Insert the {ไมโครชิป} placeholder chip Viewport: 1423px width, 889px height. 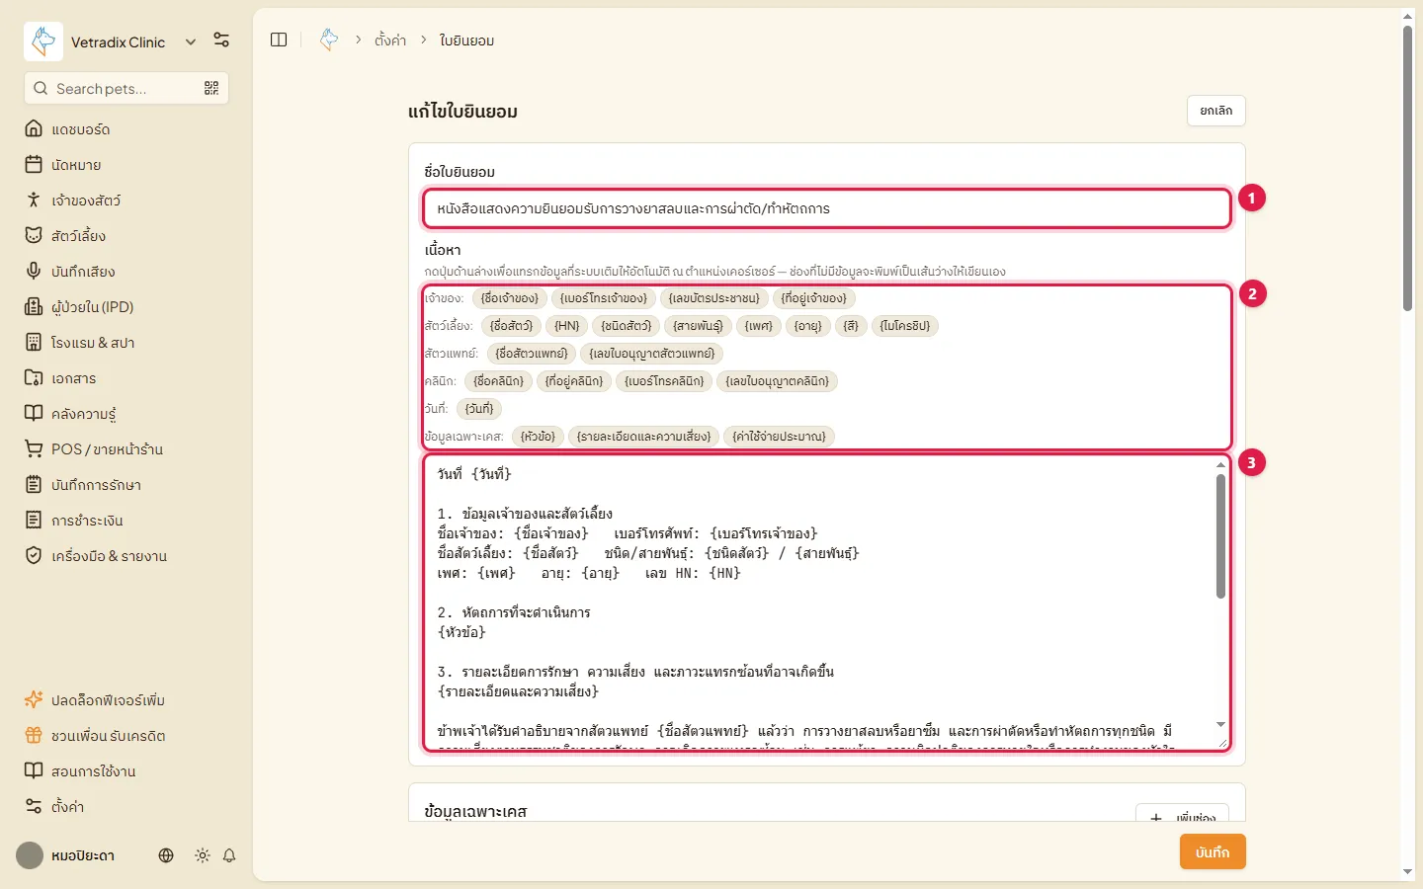point(905,326)
